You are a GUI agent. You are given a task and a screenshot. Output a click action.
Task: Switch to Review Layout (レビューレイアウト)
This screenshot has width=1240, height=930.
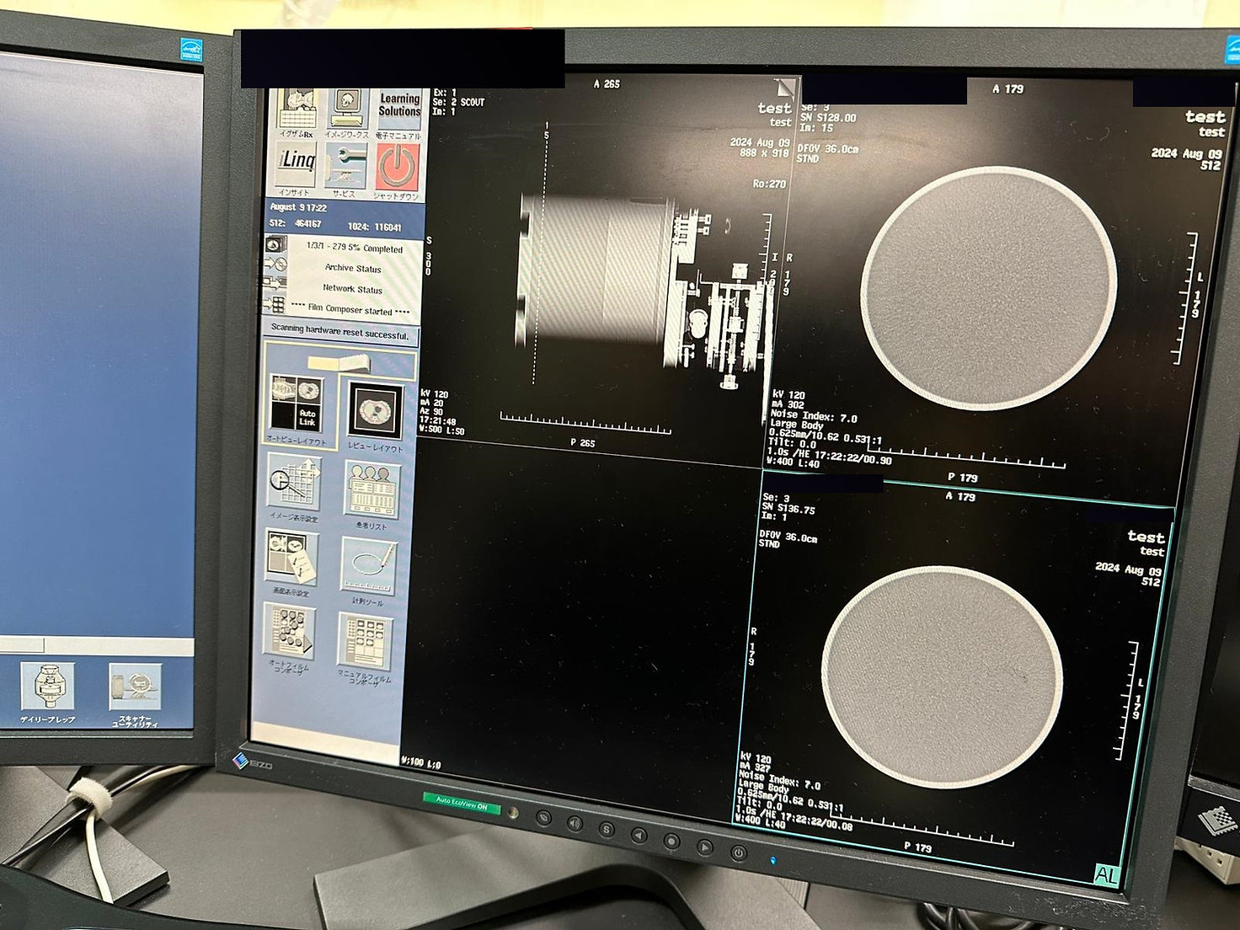[375, 410]
